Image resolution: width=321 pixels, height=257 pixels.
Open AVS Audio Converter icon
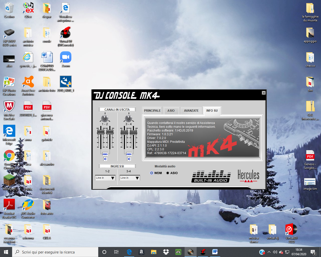28,209
